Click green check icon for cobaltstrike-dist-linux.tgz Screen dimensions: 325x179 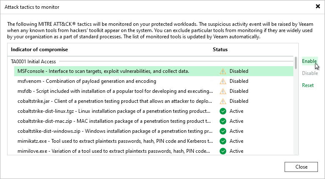click(x=223, y=111)
